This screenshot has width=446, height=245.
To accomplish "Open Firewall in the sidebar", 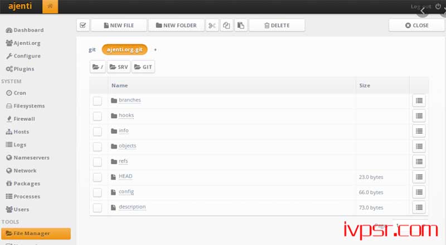I will click(21, 119).
